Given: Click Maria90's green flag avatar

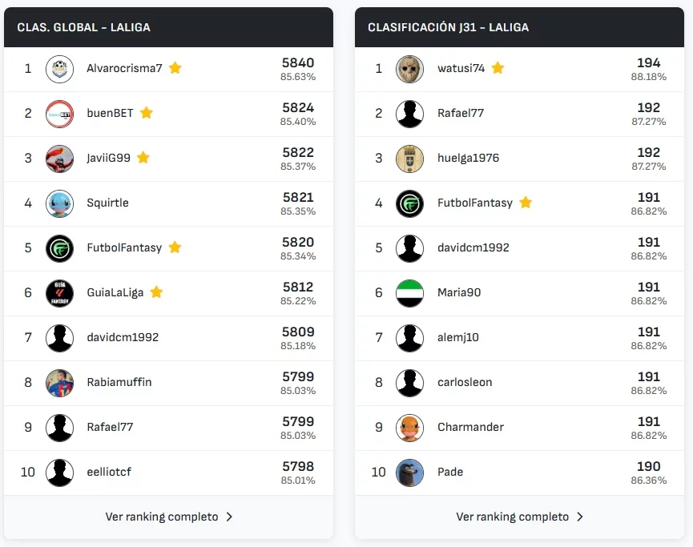Looking at the screenshot, I should pyautogui.click(x=410, y=293).
